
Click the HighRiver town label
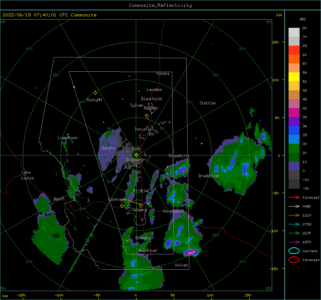[x=148, y=250]
